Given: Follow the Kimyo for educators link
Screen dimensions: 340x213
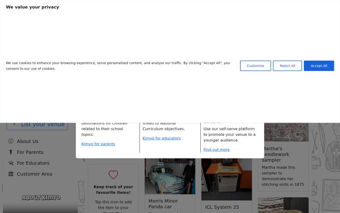Looking at the screenshot, I should 161,138.
